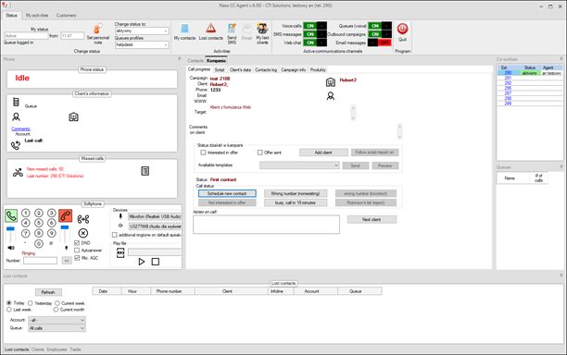
Task: Open the My activities tab
Action: coord(37,15)
